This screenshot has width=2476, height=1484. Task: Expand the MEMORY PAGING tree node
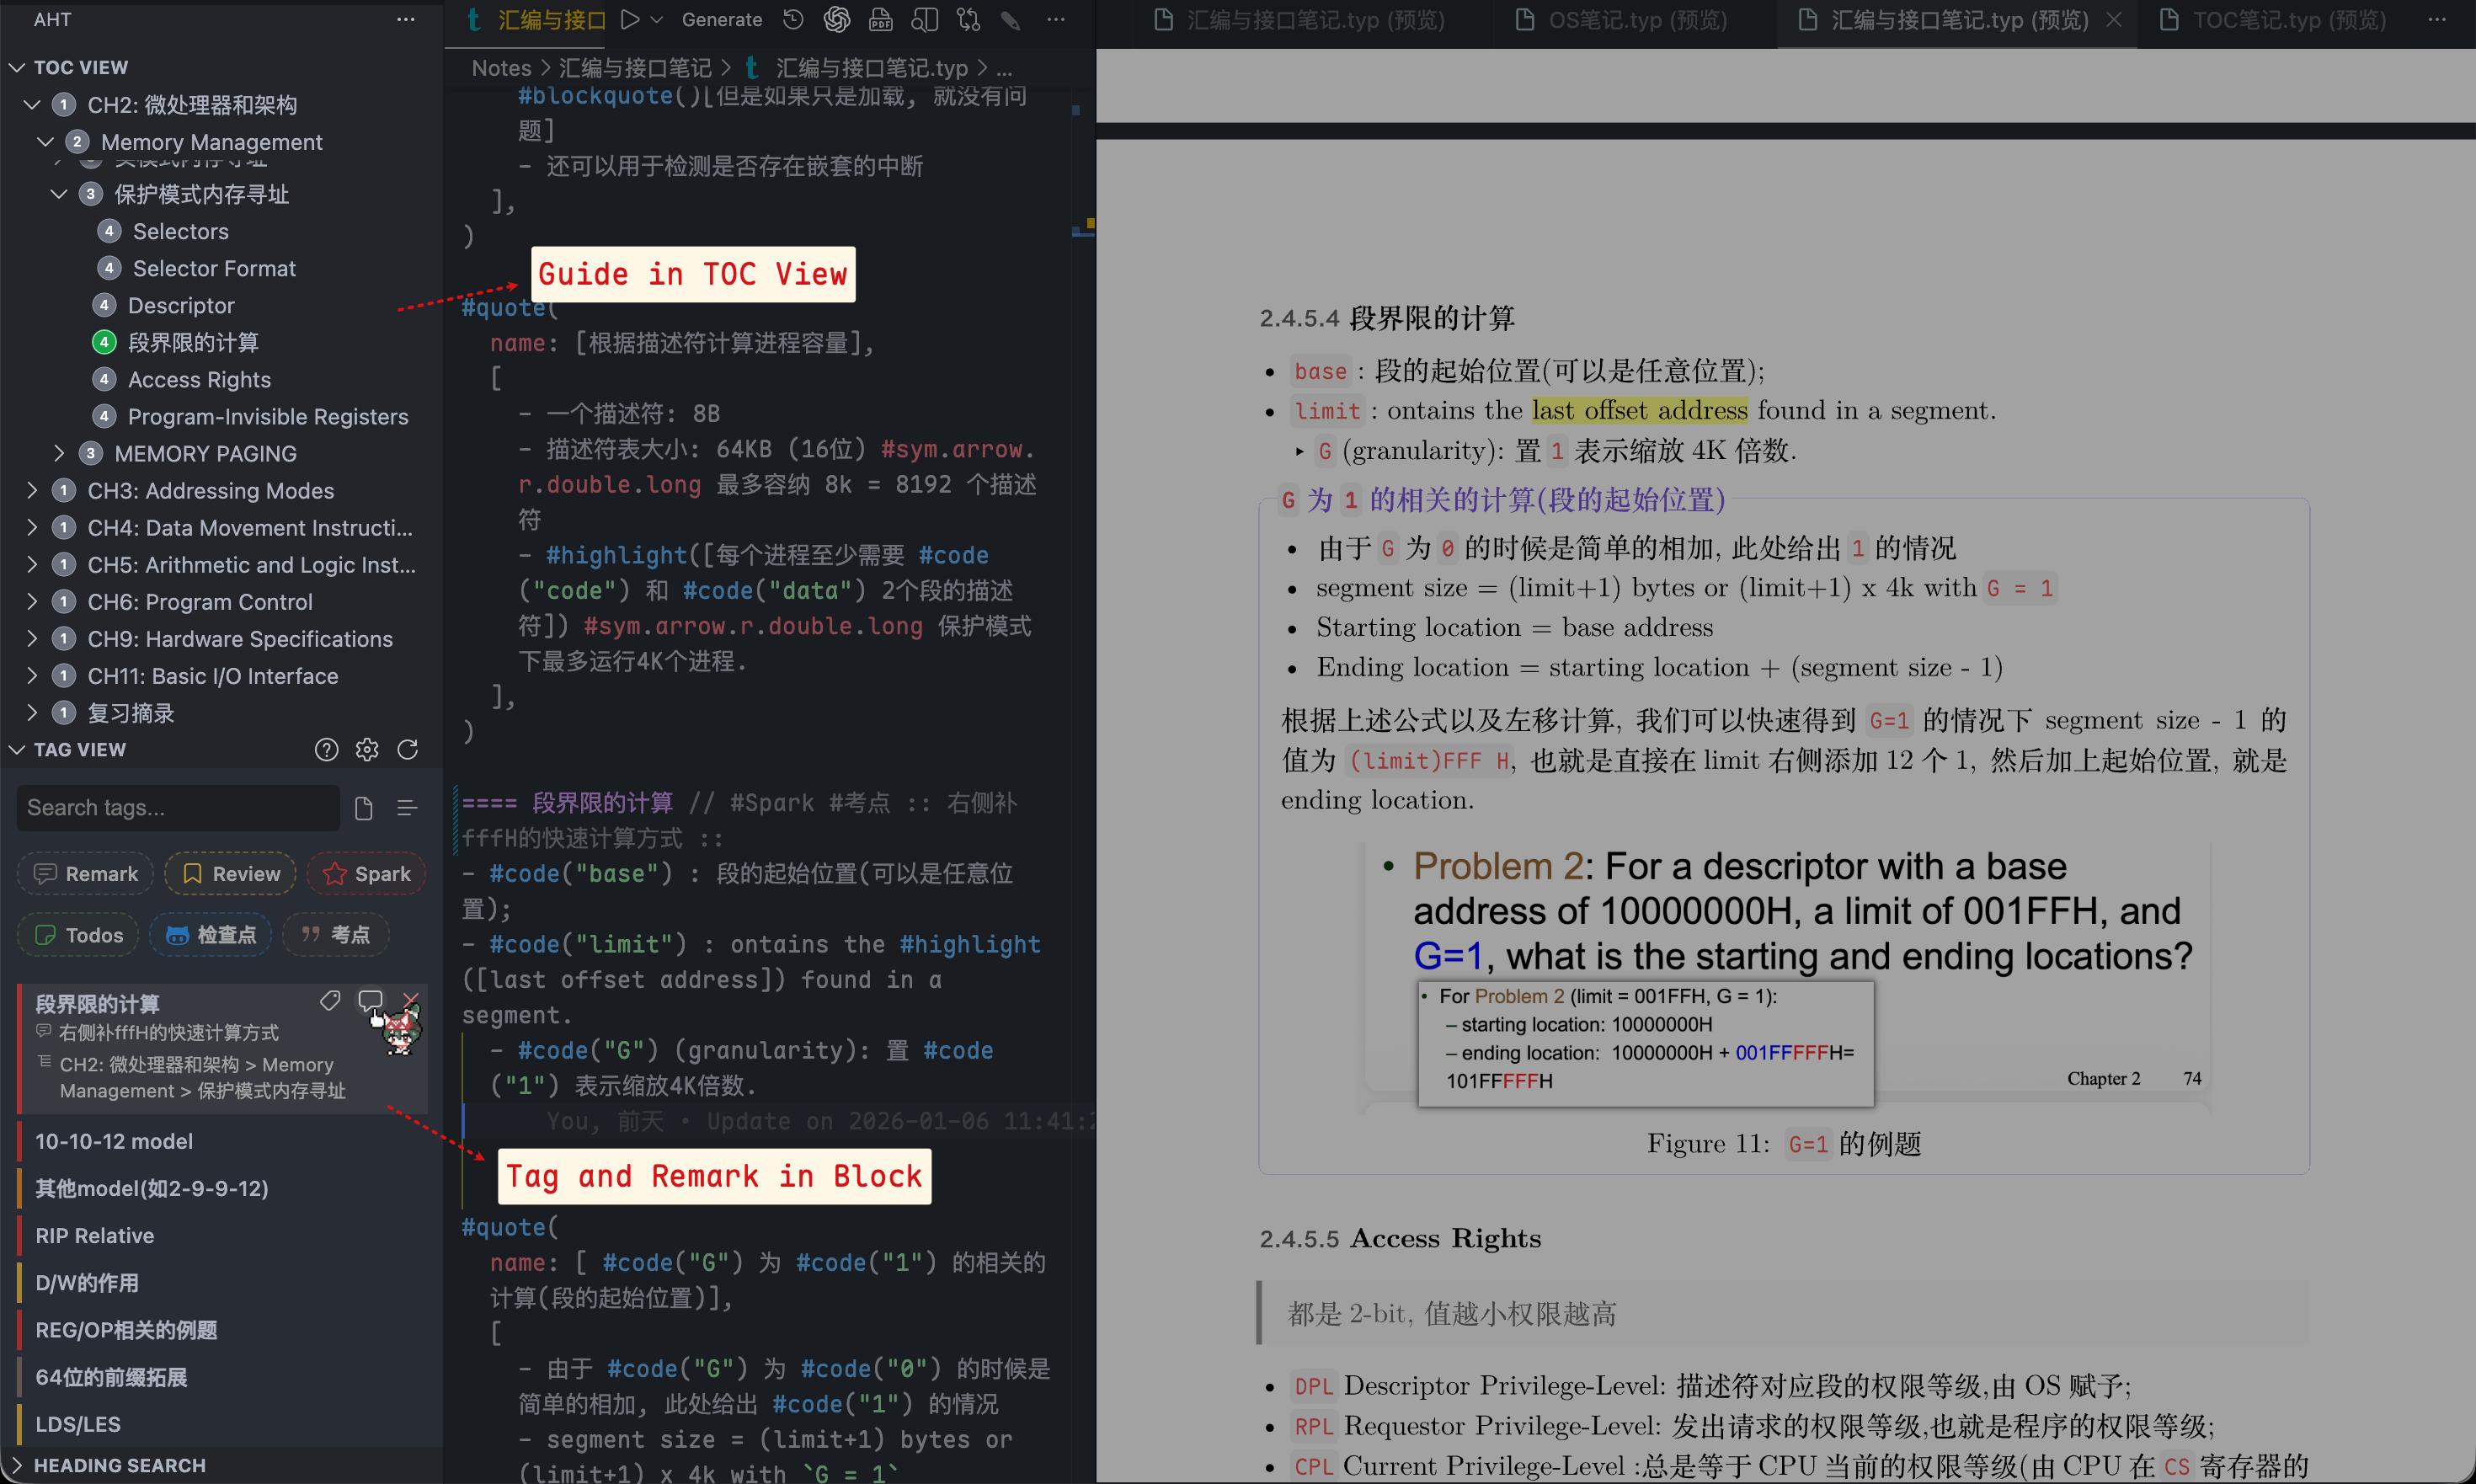(58, 453)
